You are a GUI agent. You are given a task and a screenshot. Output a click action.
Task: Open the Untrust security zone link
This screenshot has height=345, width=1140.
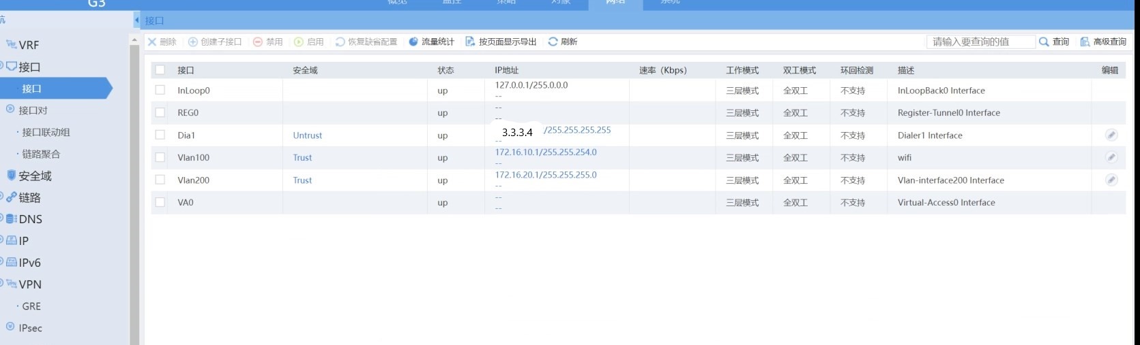pos(308,135)
